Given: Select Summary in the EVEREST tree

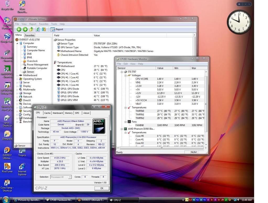Looking at the screenshot, I should (x=32, y=47).
